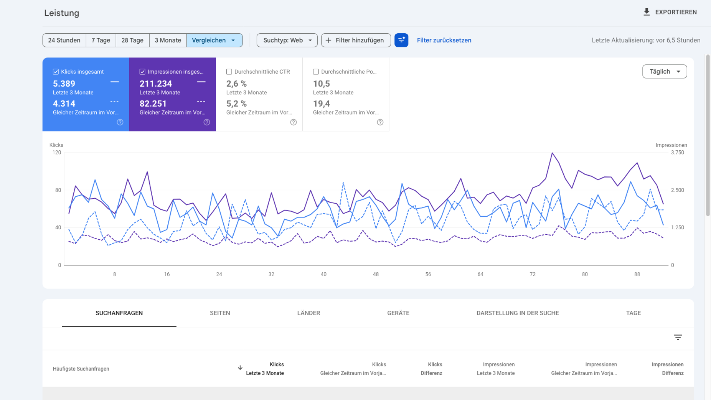Uncheck Klicks insgesamt metric

click(x=56, y=71)
